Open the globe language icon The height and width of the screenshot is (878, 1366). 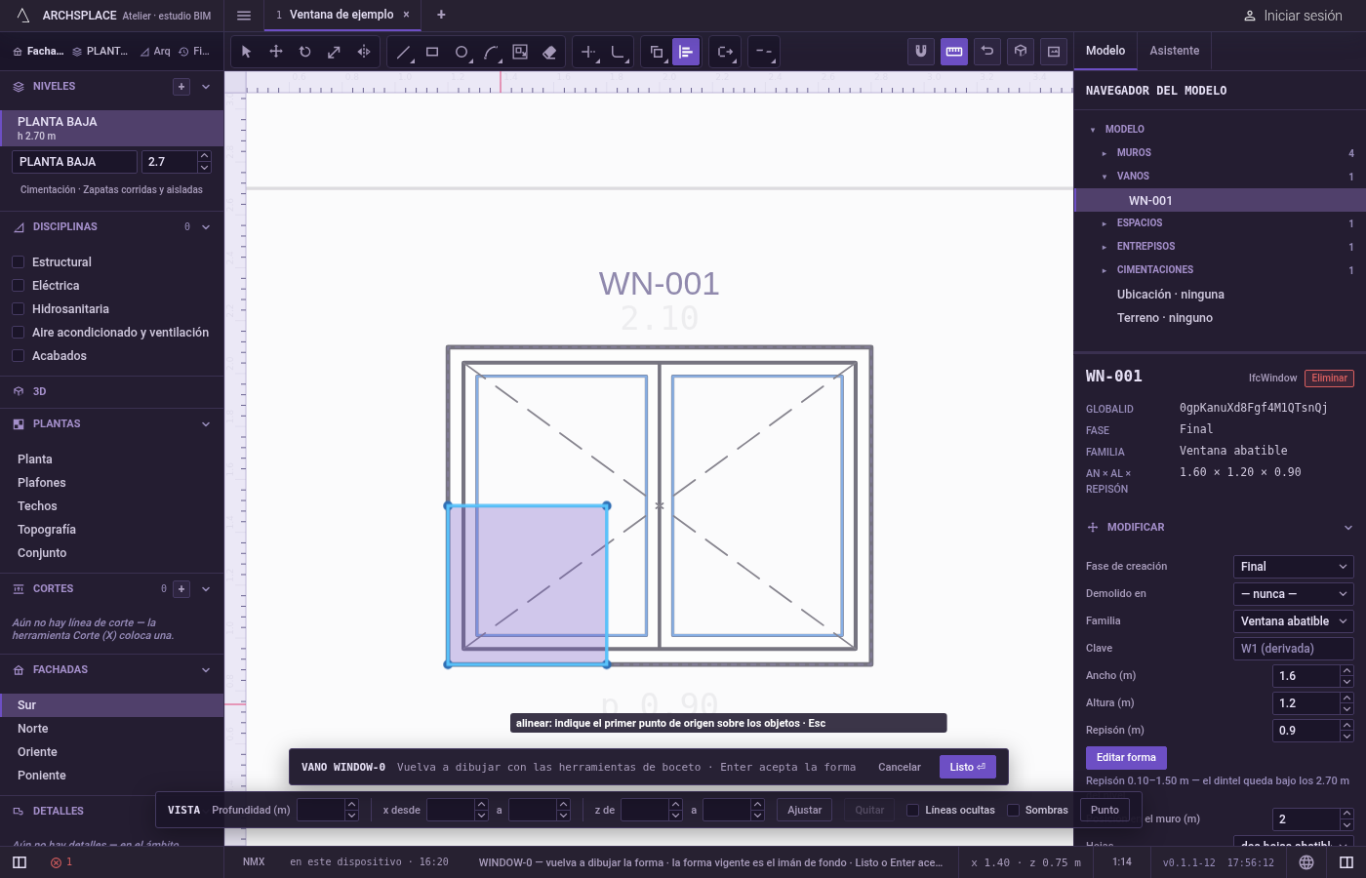pos(1306,862)
